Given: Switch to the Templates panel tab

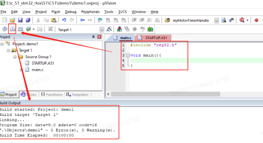Looking at the screenshot, I should click(77, 95).
